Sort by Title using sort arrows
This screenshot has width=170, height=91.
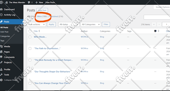[x=39, y=31]
